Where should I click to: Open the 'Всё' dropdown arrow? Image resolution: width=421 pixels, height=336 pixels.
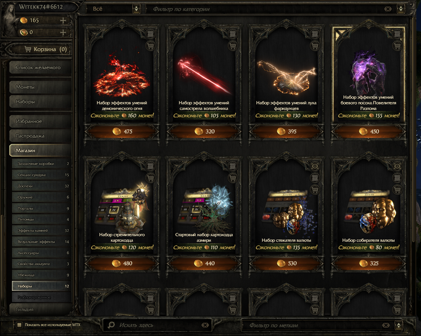point(136,9)
